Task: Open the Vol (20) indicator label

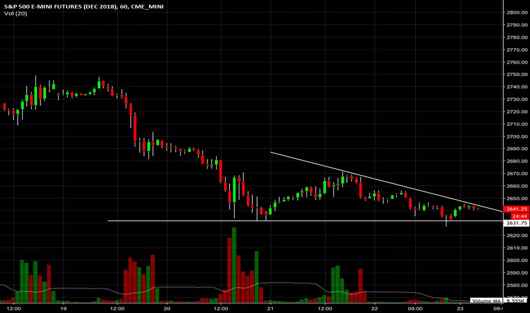Action: 15,14
